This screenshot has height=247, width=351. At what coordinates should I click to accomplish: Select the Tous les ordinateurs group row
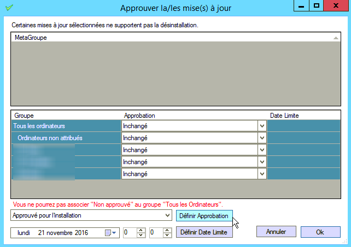pos(65,126)
